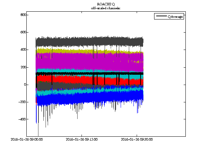Click the 200 y-axis tick label
Viewport: 205px width, 153px height.
click(x=23, y=67)
